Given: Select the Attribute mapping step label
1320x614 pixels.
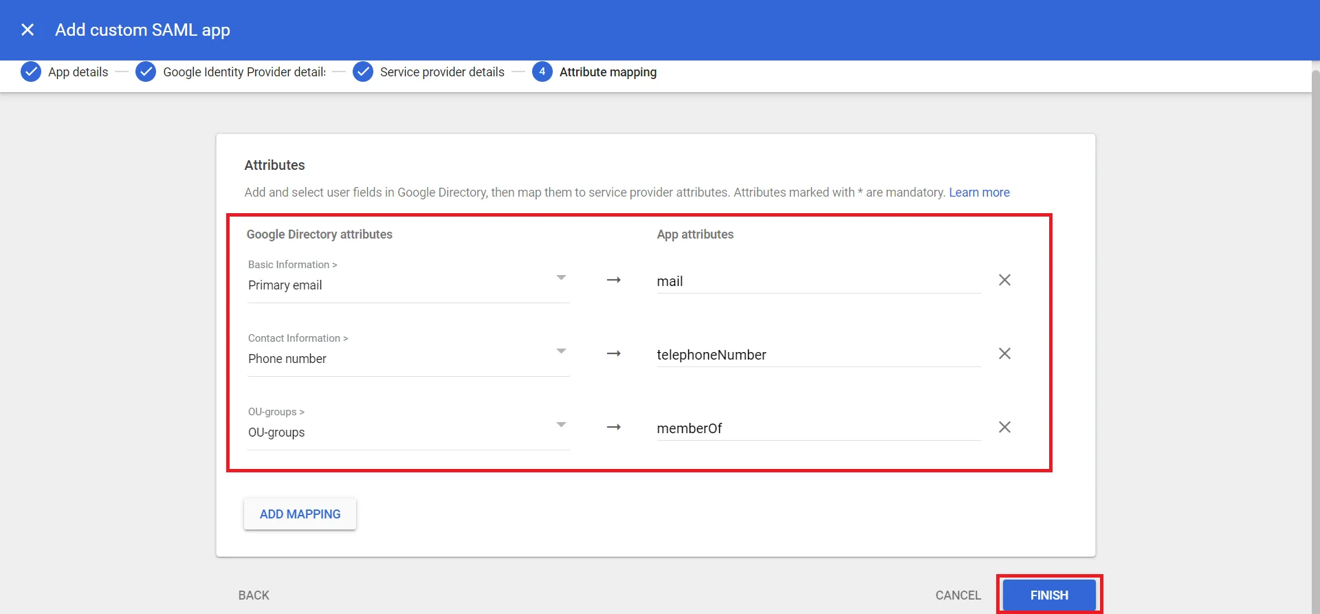Looking at the screenshot, I should [x=608, y=72].
